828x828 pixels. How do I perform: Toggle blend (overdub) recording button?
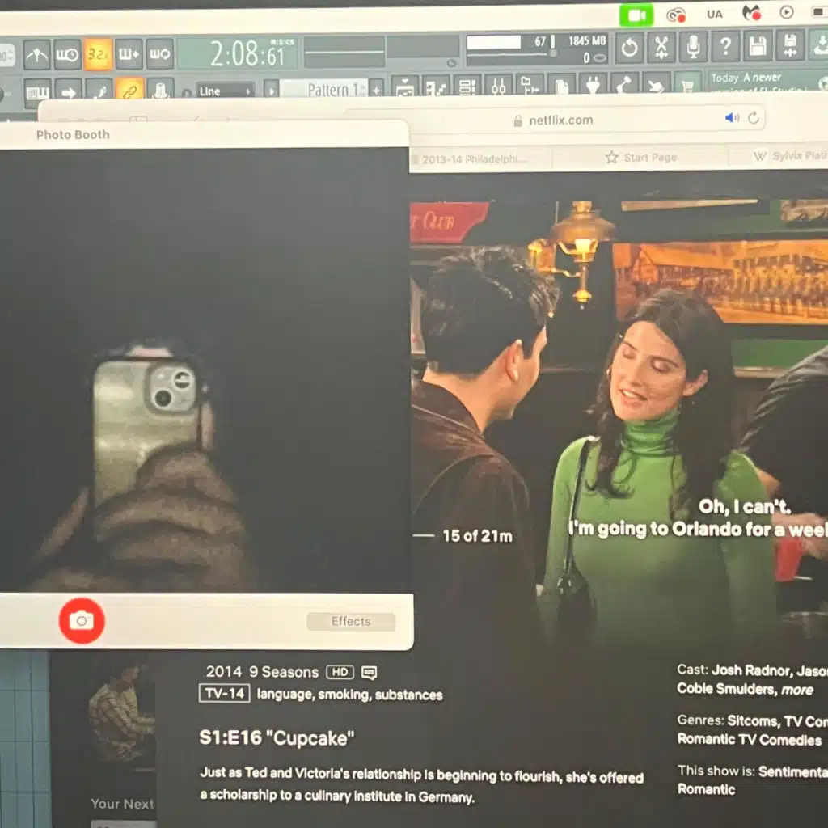pos(129,53)
